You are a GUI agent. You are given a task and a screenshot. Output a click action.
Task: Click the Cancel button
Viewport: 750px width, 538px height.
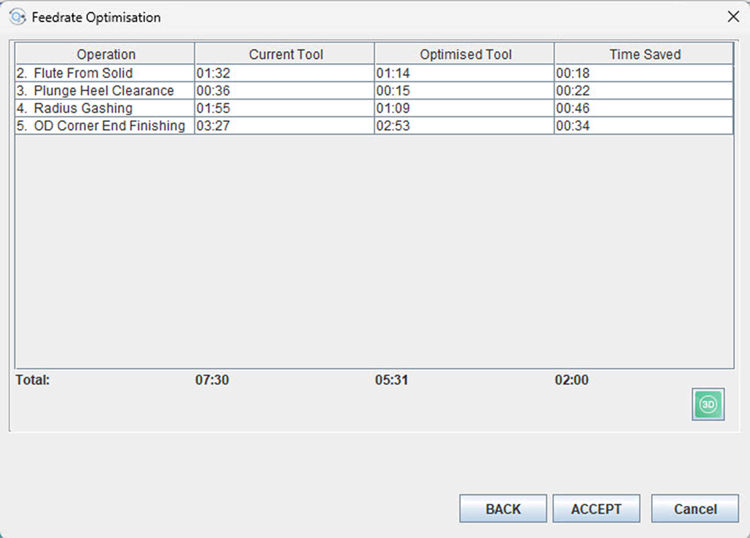tap(695, 509)
